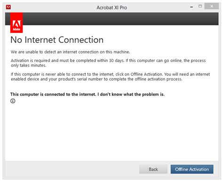Choose the Offline Activation button
This screenshot has height=182, width=223.
(192, 169)
